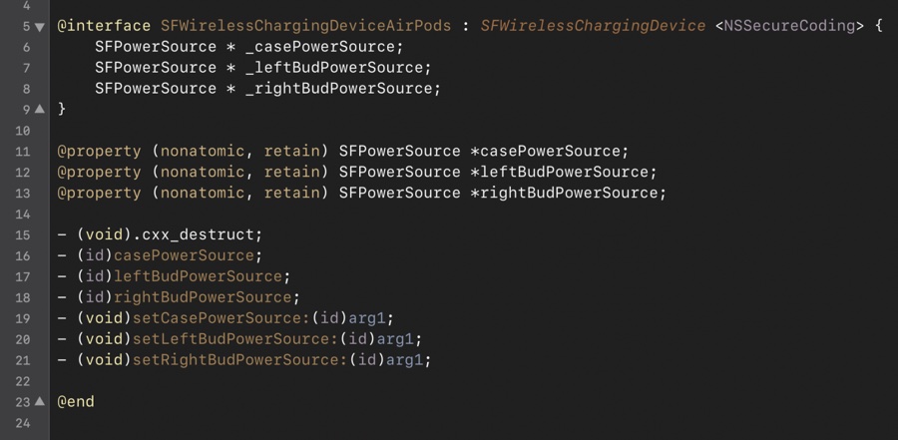This screenshot has height=440, width=898.
Task: Click line number 11 in the gutter
Action: click(23, 152)
